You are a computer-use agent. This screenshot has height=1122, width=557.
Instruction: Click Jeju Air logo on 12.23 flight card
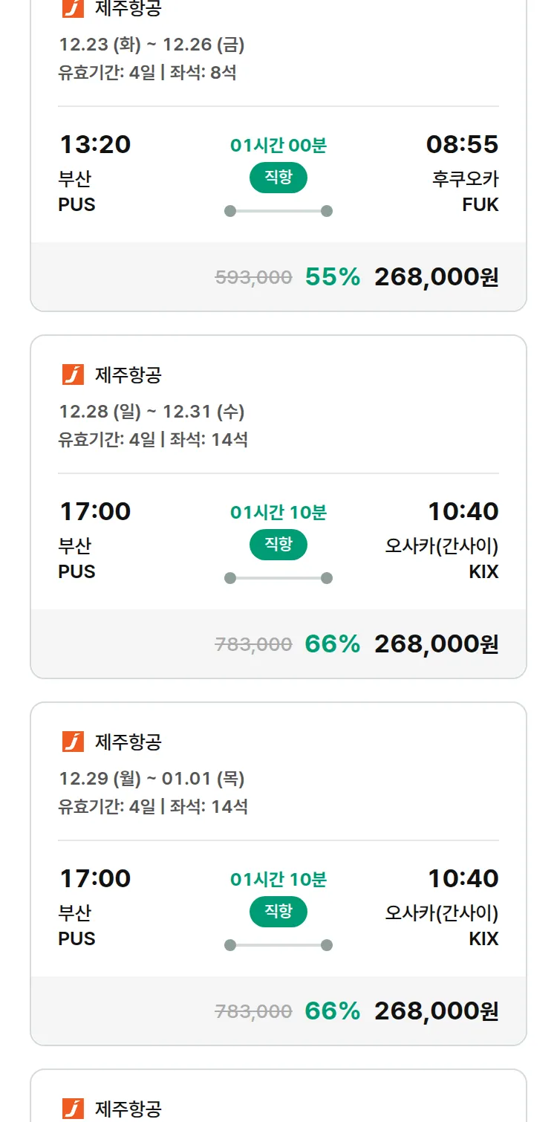point(73,8)
